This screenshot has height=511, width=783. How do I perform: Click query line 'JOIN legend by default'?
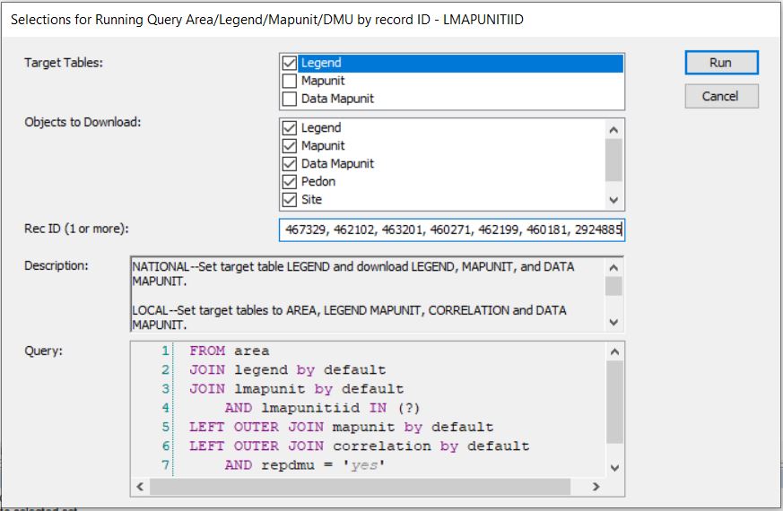click(287, 369)
